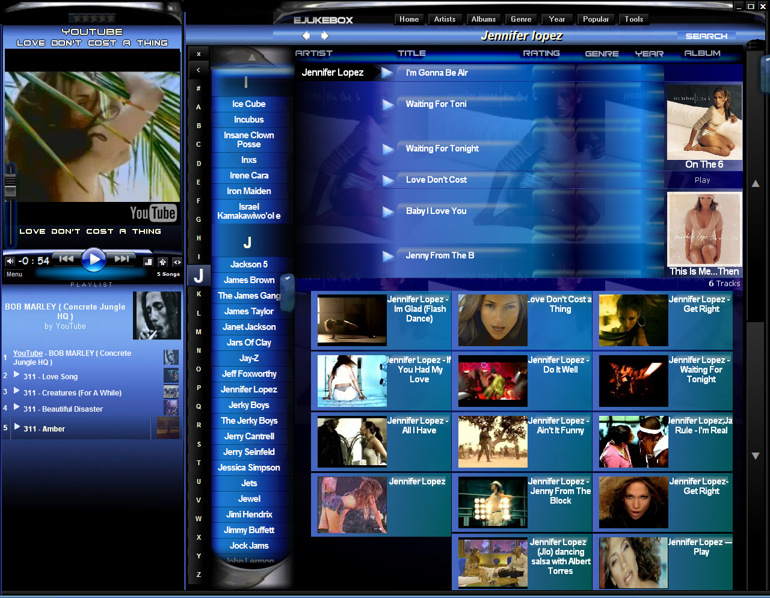The height and width of the screenshot is (598, 770).
Task: Select Iron Maiden in the artist list
Action: click(x=249, y=191)
